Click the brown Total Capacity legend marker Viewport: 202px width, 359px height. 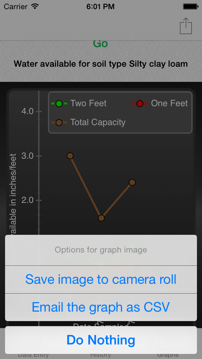(59, 122)
